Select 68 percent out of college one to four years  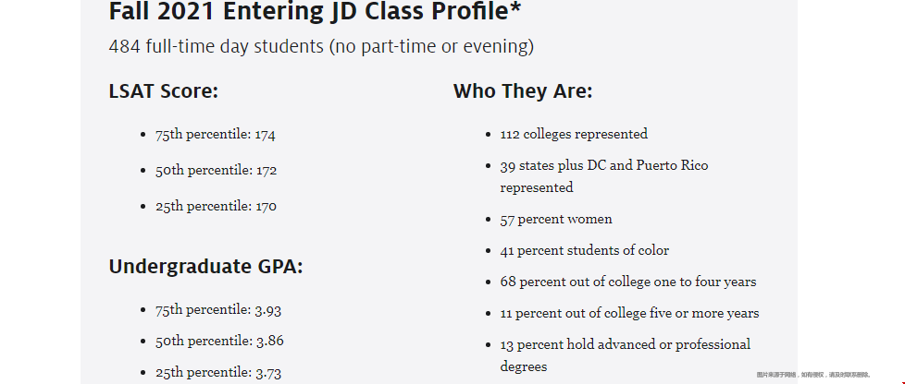click(x=628, y=282)
